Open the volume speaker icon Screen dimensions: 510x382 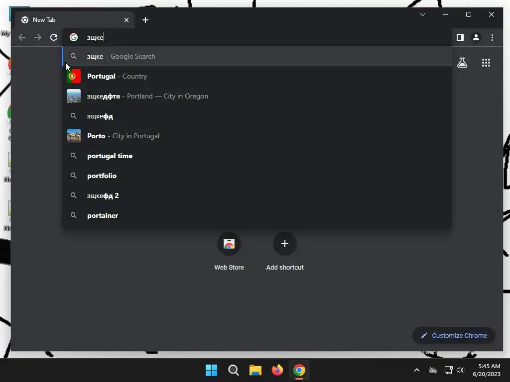[460, 370]
